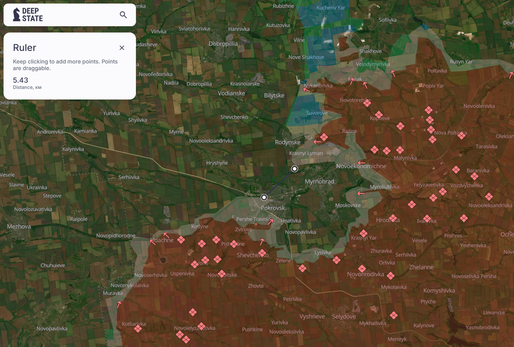
Task: Click the attack arrow near Nykanorivka
Action: [x=307, y=90]
